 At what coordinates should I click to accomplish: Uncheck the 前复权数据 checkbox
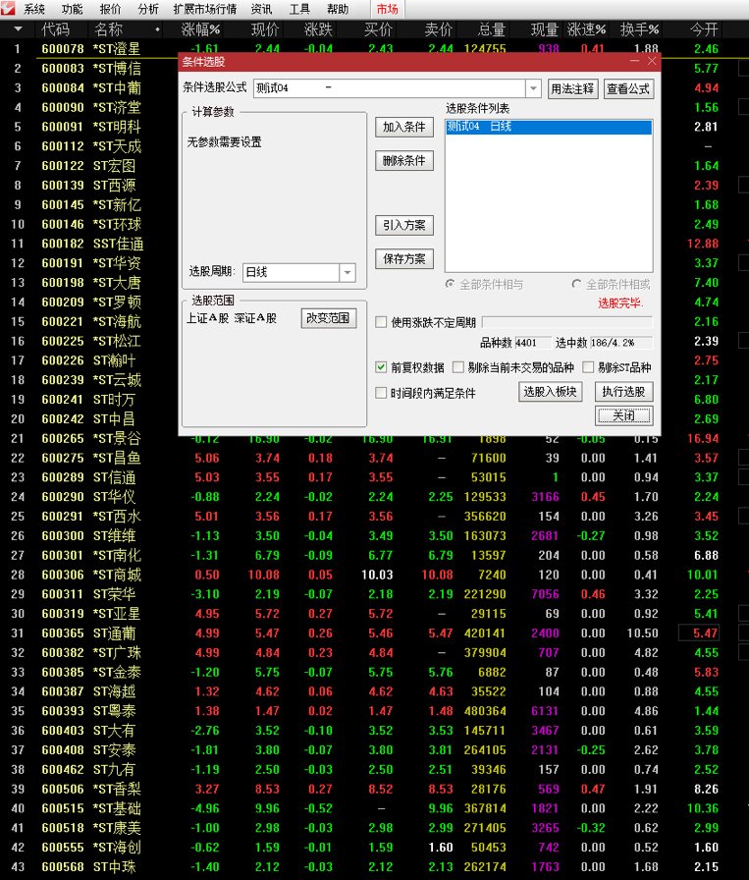point(382,367)
